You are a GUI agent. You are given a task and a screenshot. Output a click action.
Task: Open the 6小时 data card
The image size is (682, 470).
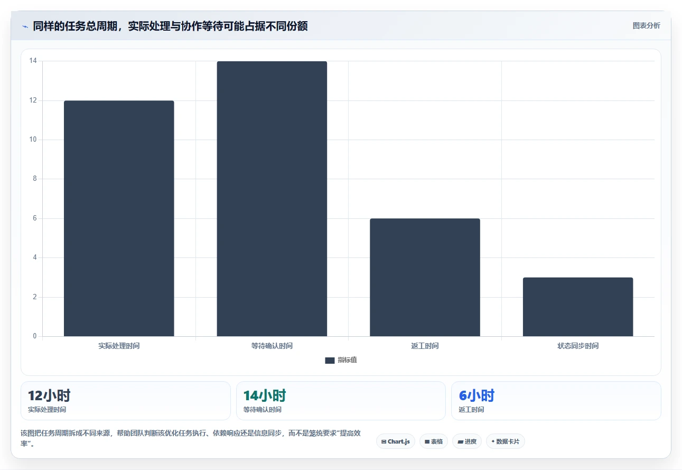coord(556,401)
